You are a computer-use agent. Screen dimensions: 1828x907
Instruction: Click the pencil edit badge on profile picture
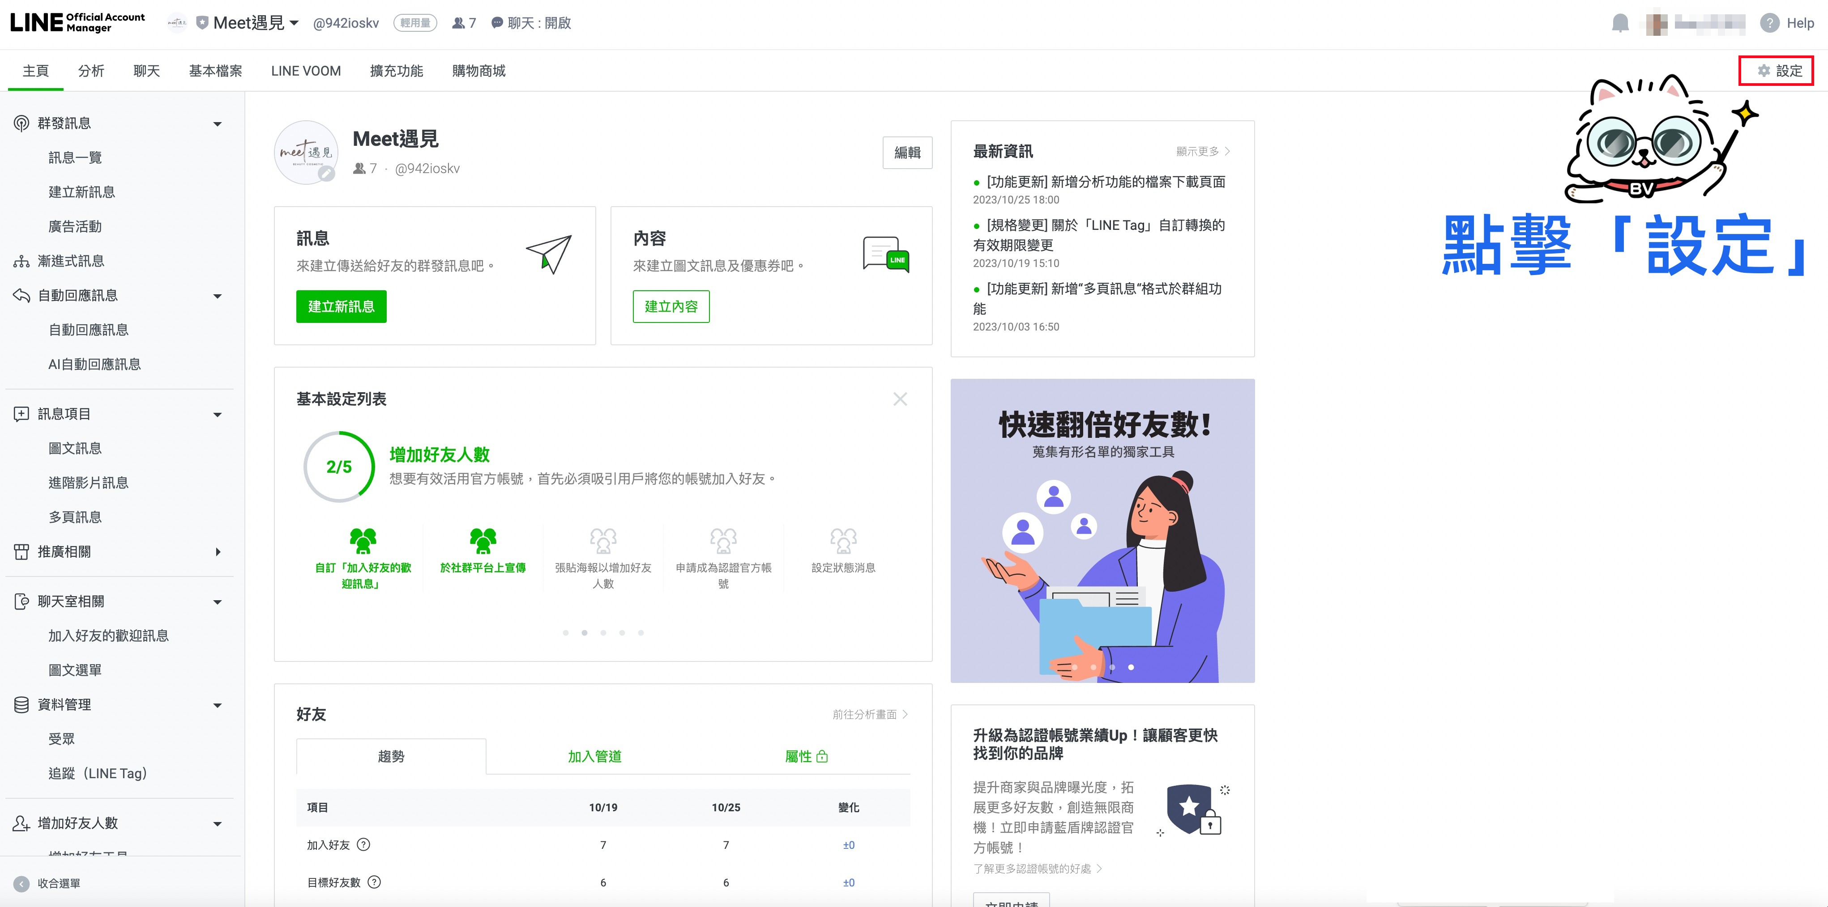coord(326,173)
